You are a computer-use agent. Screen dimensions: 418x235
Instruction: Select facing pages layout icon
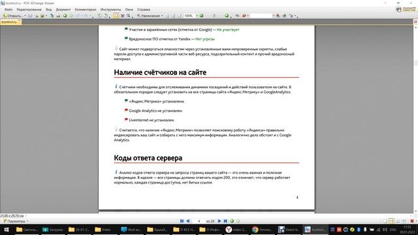pos(398,221)
